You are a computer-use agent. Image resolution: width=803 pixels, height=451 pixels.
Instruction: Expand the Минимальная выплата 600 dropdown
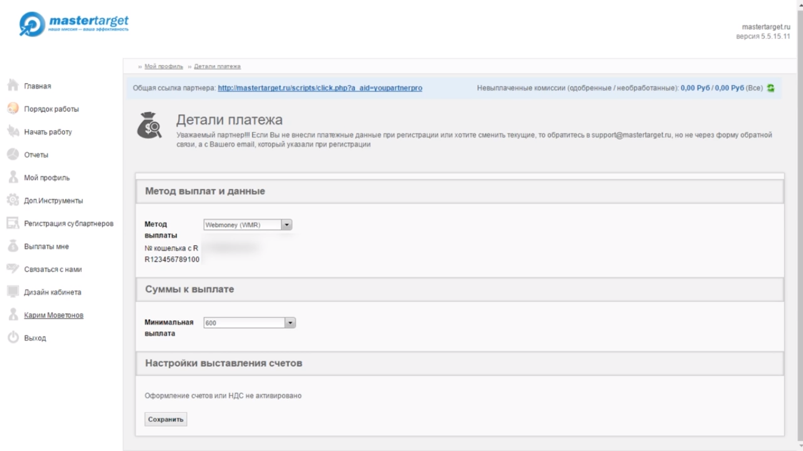249,322
